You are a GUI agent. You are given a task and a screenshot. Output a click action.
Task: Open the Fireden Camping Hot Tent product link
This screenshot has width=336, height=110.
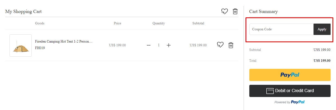[64, 42]
